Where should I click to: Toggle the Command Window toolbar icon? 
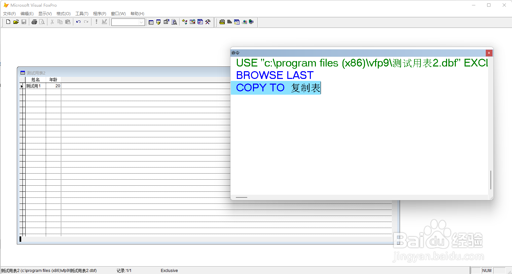pyautogui.click(x=151, y=22)
